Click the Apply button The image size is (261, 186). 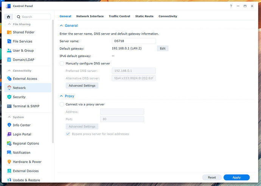[x=236, y=177]
